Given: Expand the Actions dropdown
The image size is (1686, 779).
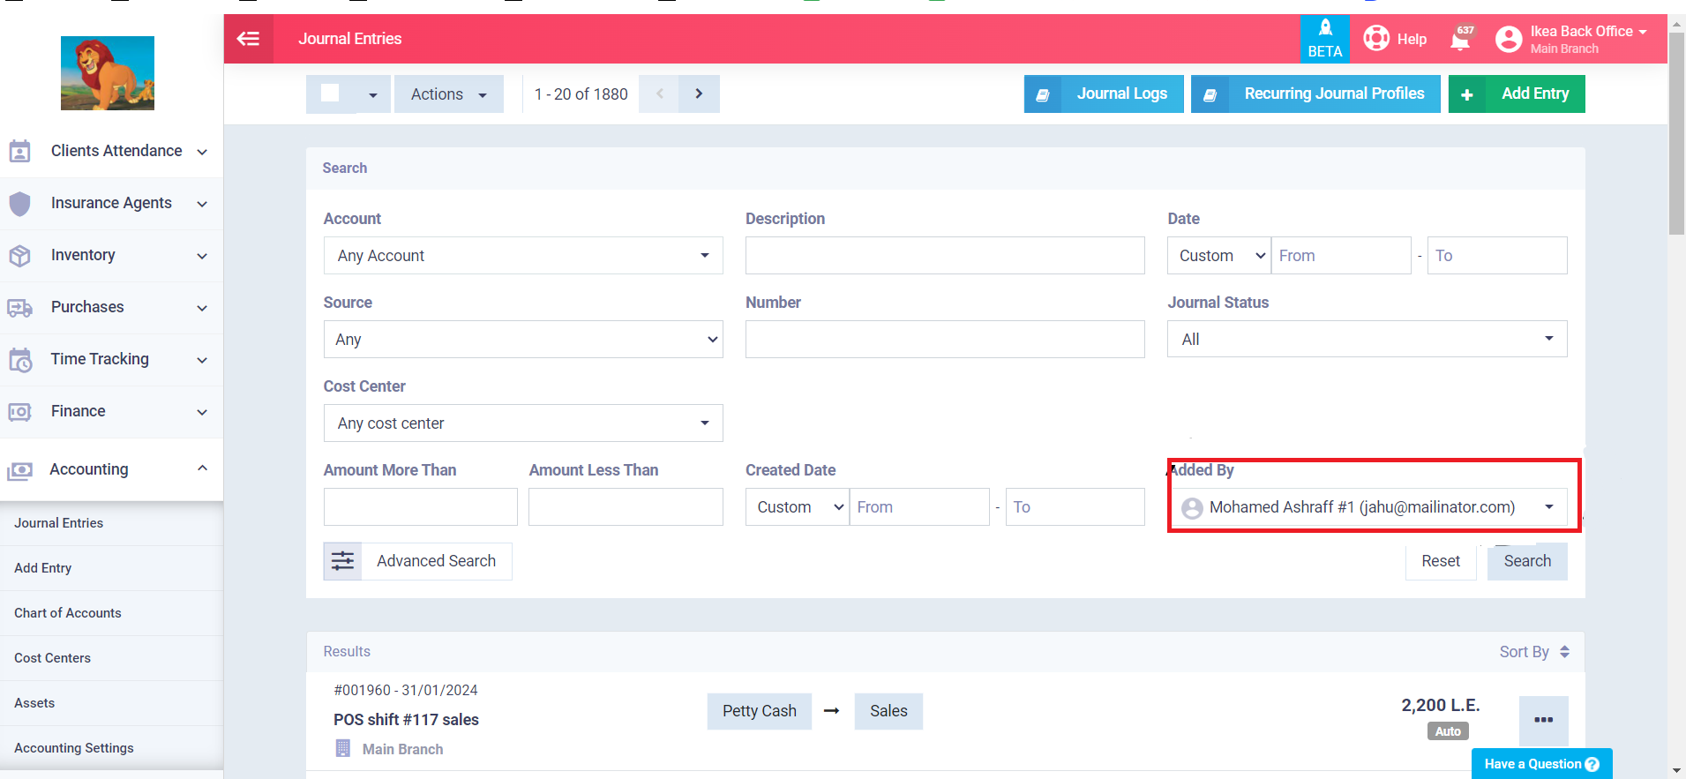Looking at the screenshot, I should 448,94.
